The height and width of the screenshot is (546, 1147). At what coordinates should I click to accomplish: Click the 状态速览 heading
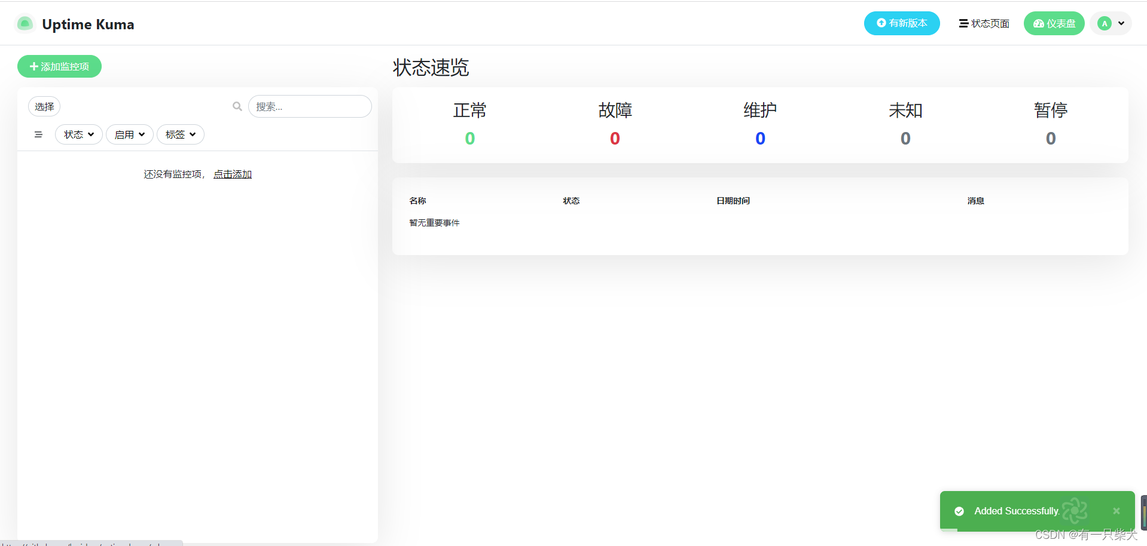tap(431, 68)
